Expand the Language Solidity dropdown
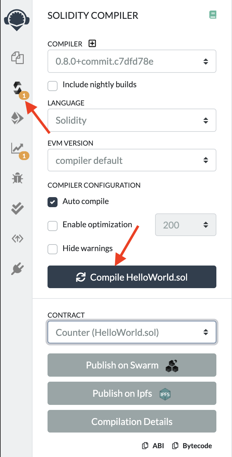Viewport: 232px width, 457px height. point(132,120)
